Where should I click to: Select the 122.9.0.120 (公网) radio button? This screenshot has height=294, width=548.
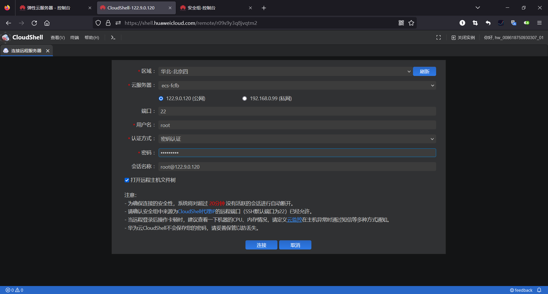click(161, 98)
